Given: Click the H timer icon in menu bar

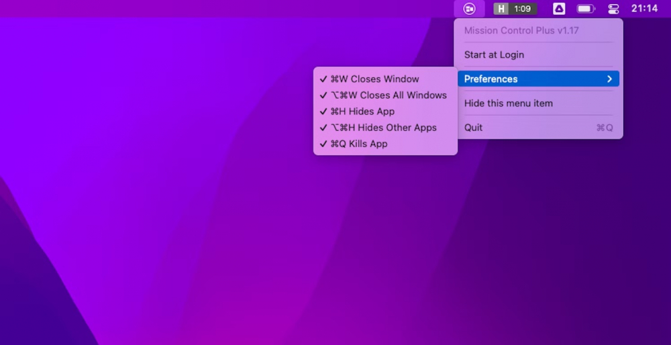Looking at the screenshot, I should [501, 9].
